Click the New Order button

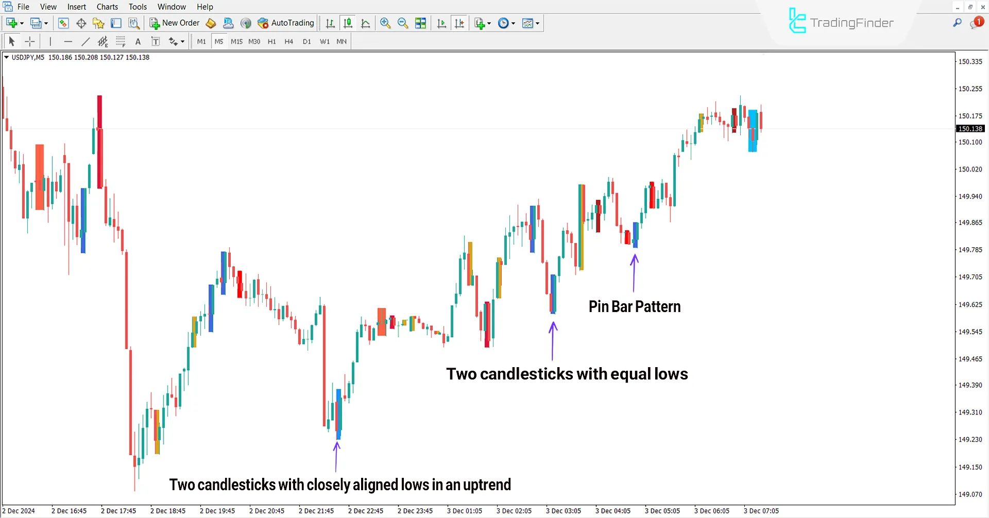174,23
